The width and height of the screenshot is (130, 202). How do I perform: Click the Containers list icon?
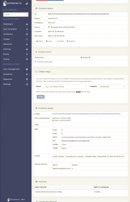(x=27, y=34)
